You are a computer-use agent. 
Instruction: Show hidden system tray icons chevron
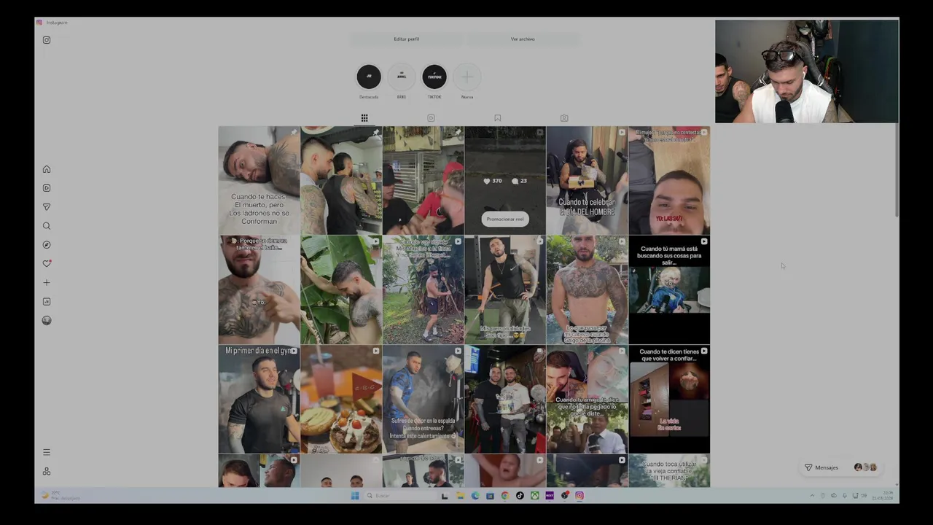point(812,496)
